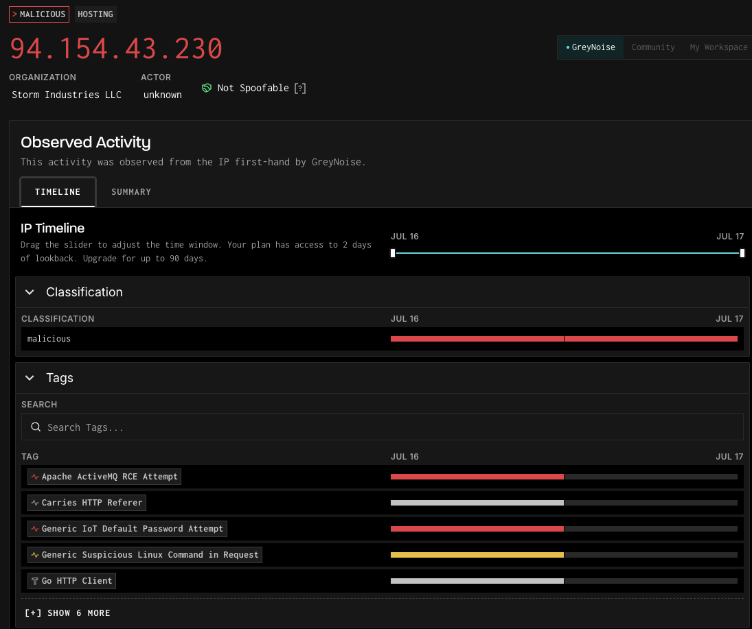752x629 pixels.
Task: Click the left JUL 16 slider handle
Action: 393,253
